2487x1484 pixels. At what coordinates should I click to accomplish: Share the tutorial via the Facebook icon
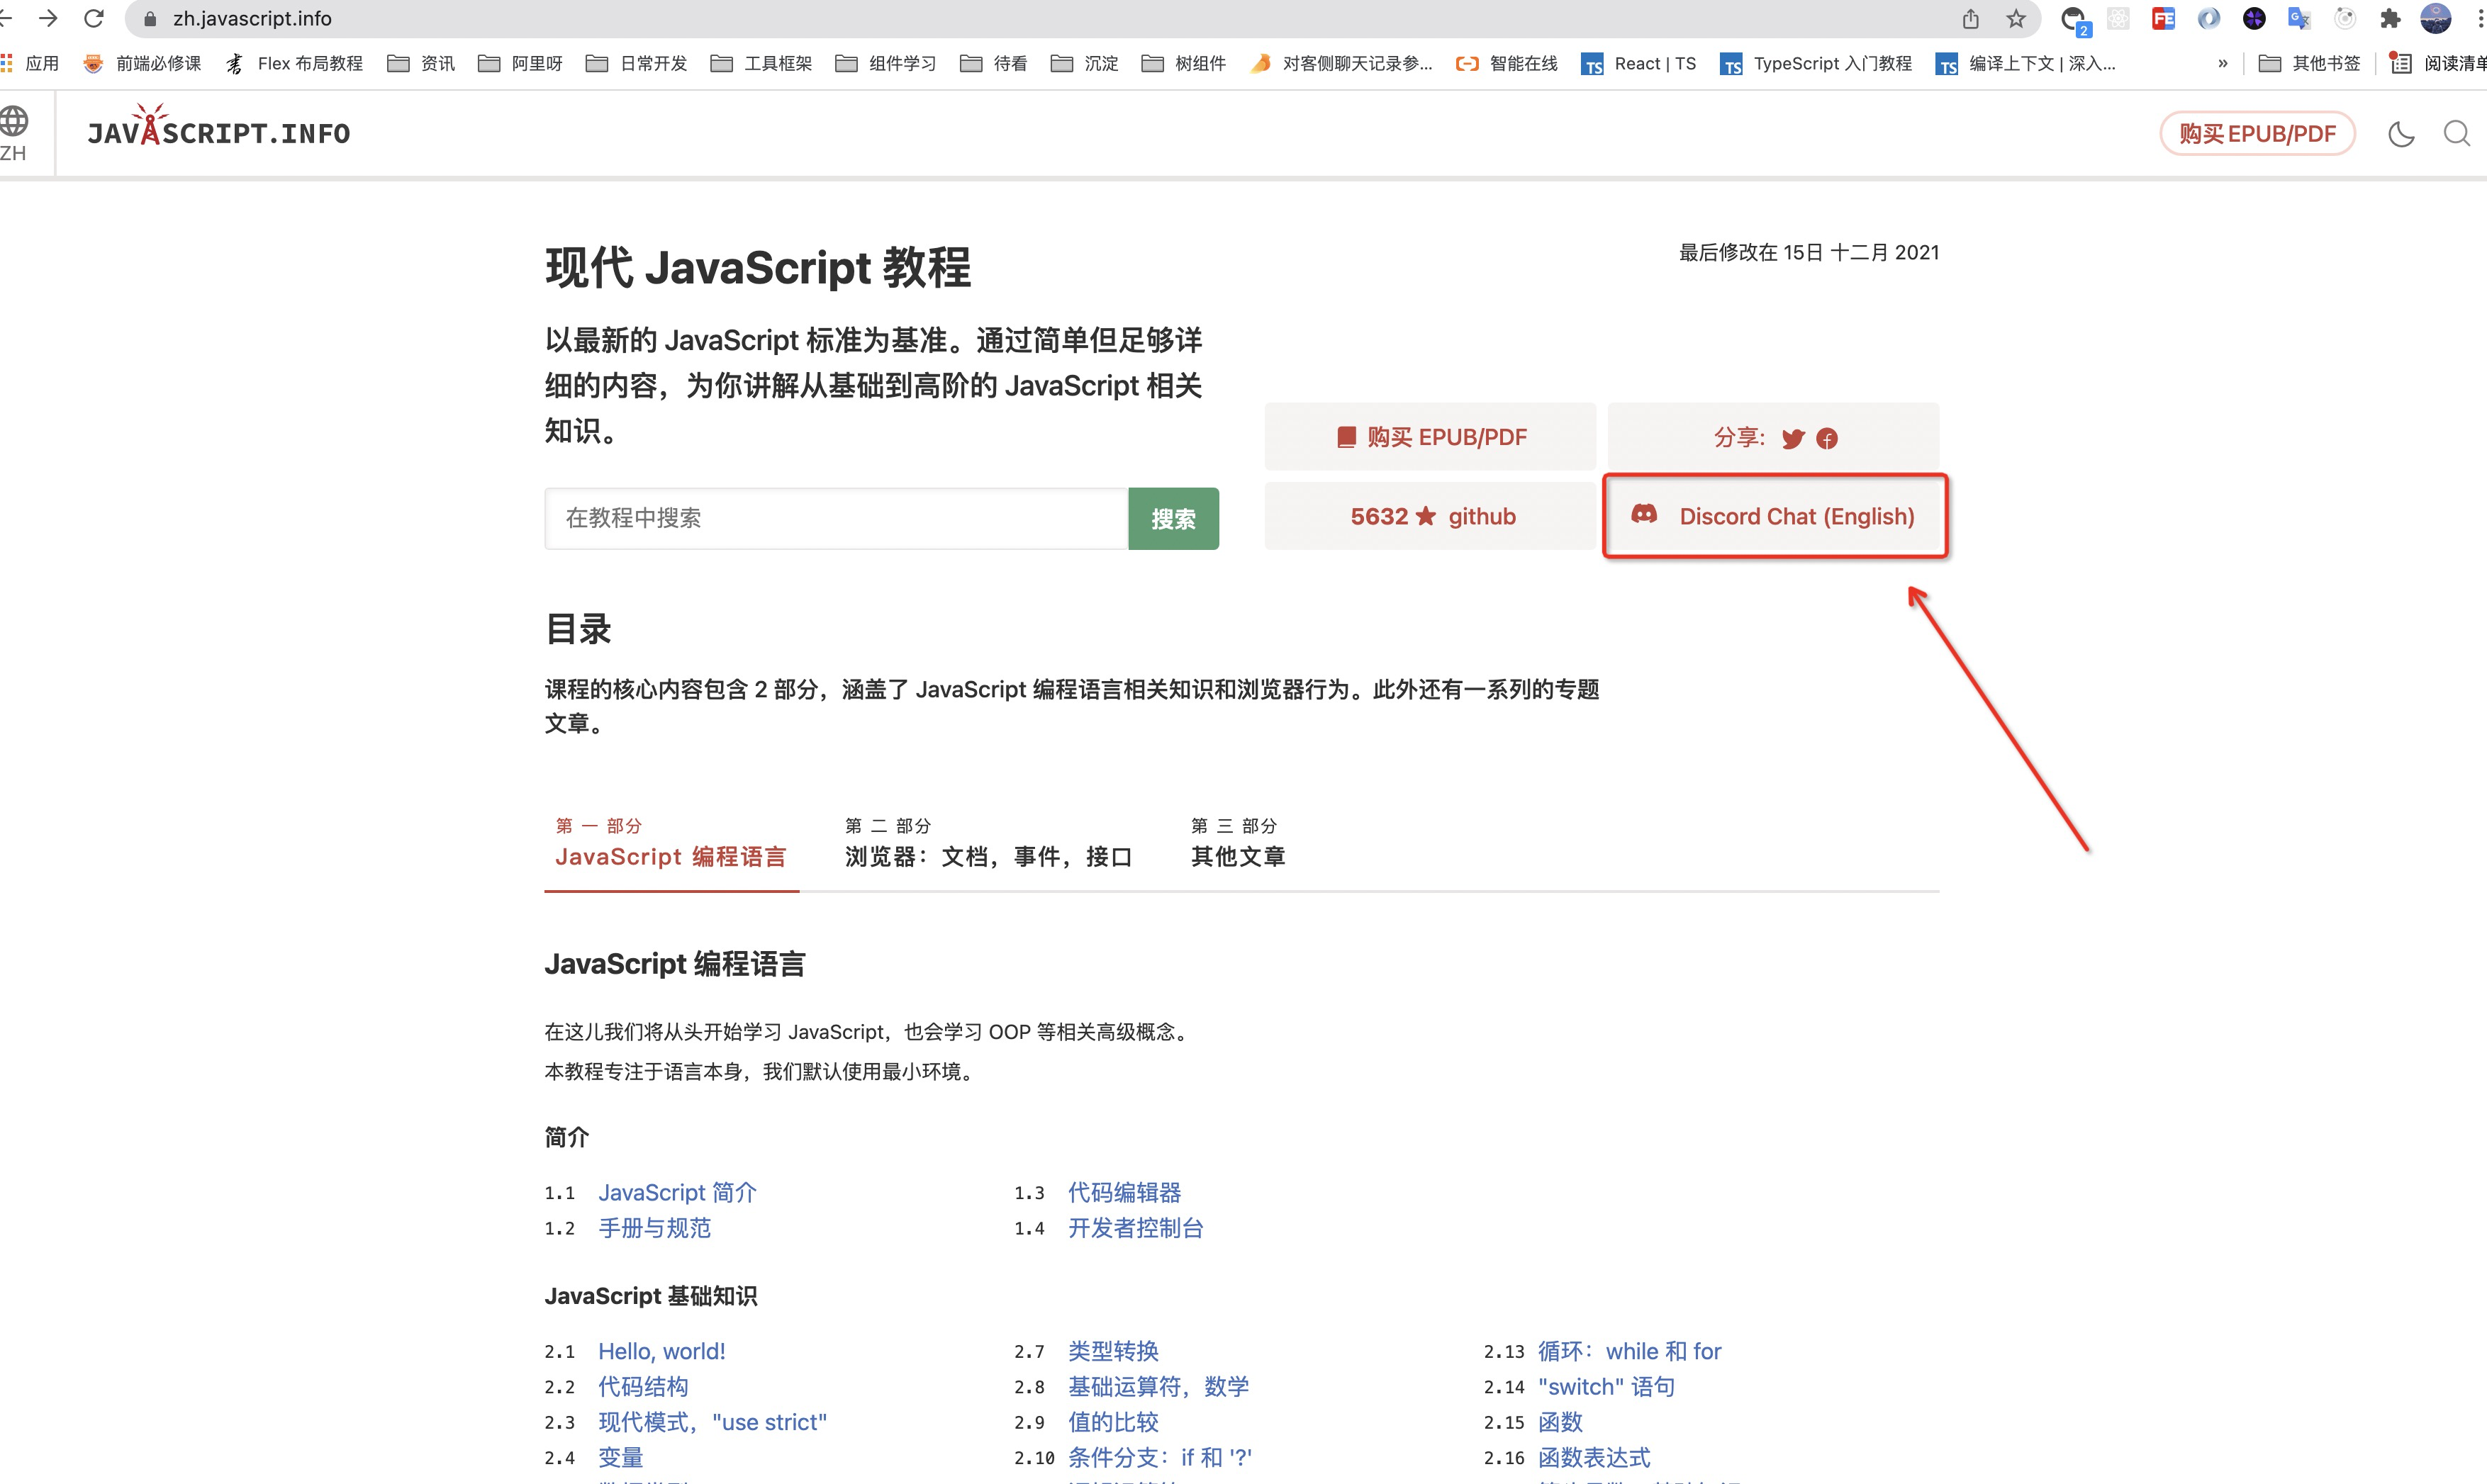[1827, 438]
